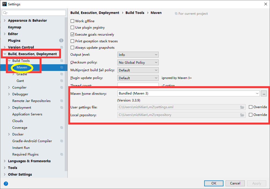Open the Plugins settings page
The height and width of the screenshot is (189, 270).
pos(14,40)
